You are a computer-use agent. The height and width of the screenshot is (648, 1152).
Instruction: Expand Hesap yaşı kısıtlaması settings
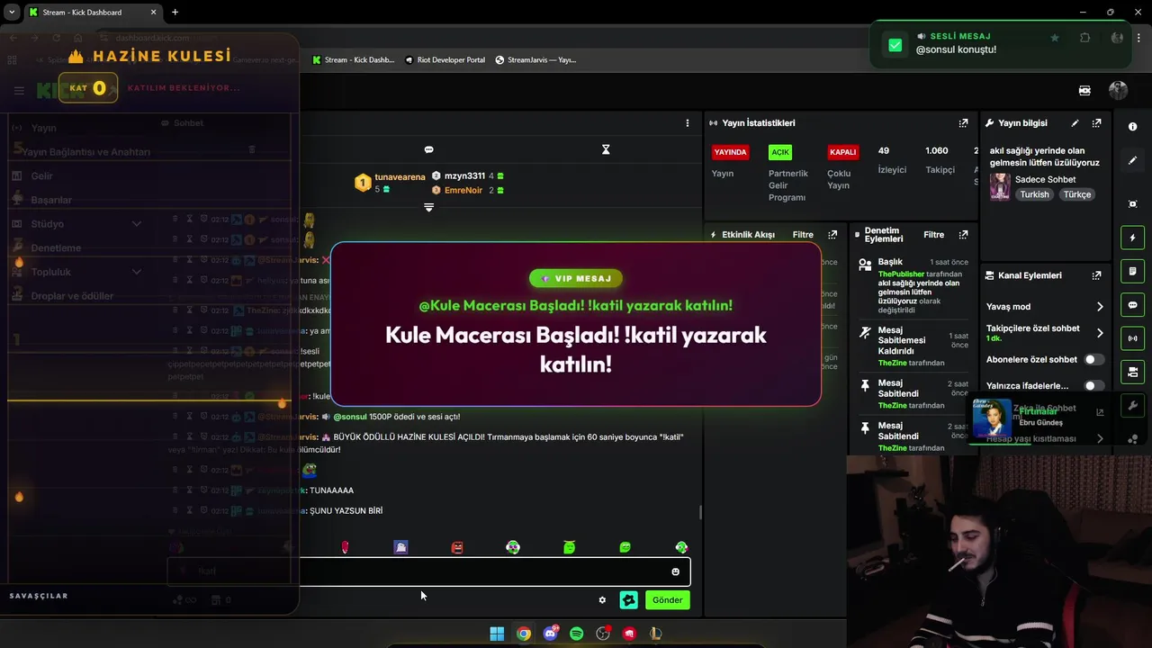1100,438
